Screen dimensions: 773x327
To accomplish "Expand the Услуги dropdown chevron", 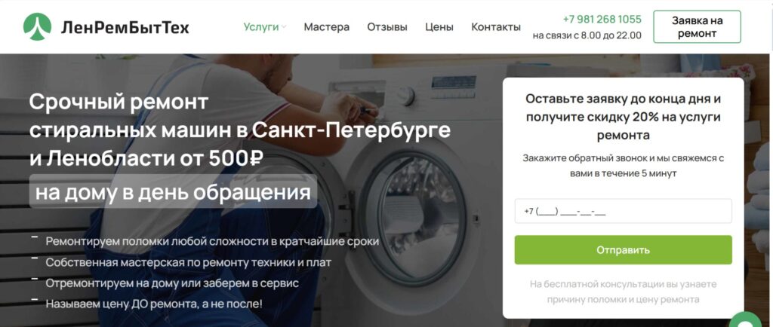I will 284,28.
